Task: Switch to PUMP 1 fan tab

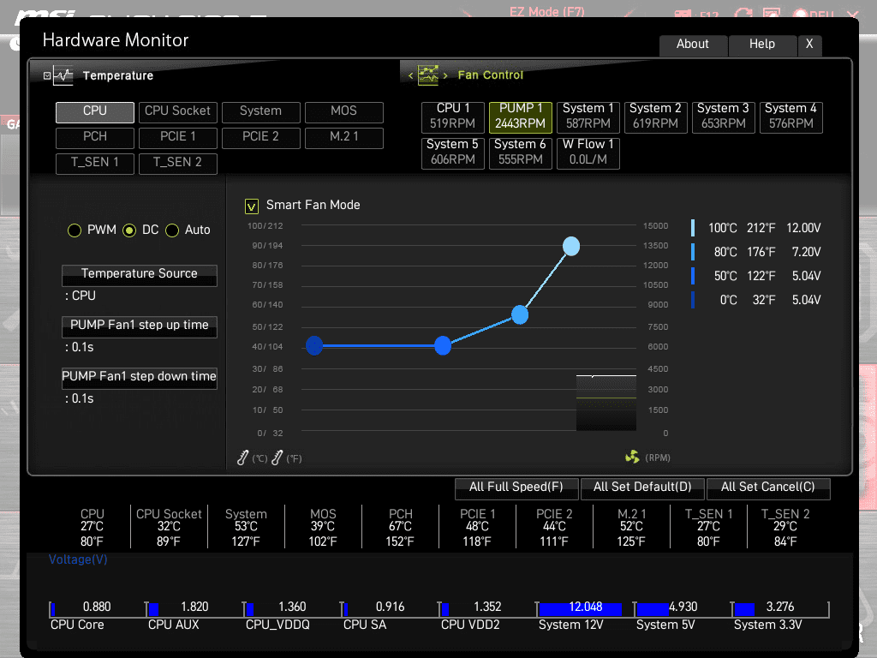Action: [521, 117]
